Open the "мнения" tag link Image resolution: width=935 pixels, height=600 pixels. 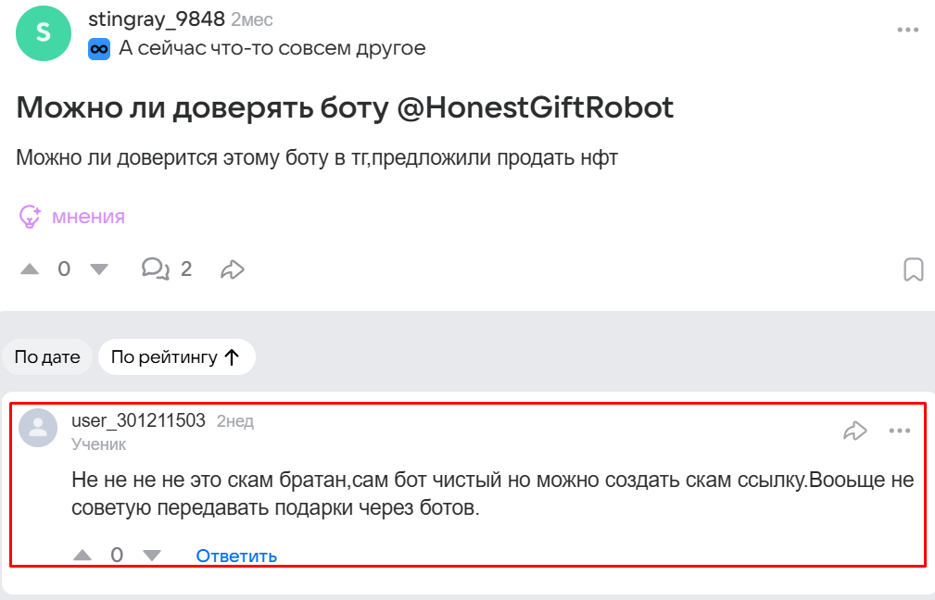tap(88, 217)
